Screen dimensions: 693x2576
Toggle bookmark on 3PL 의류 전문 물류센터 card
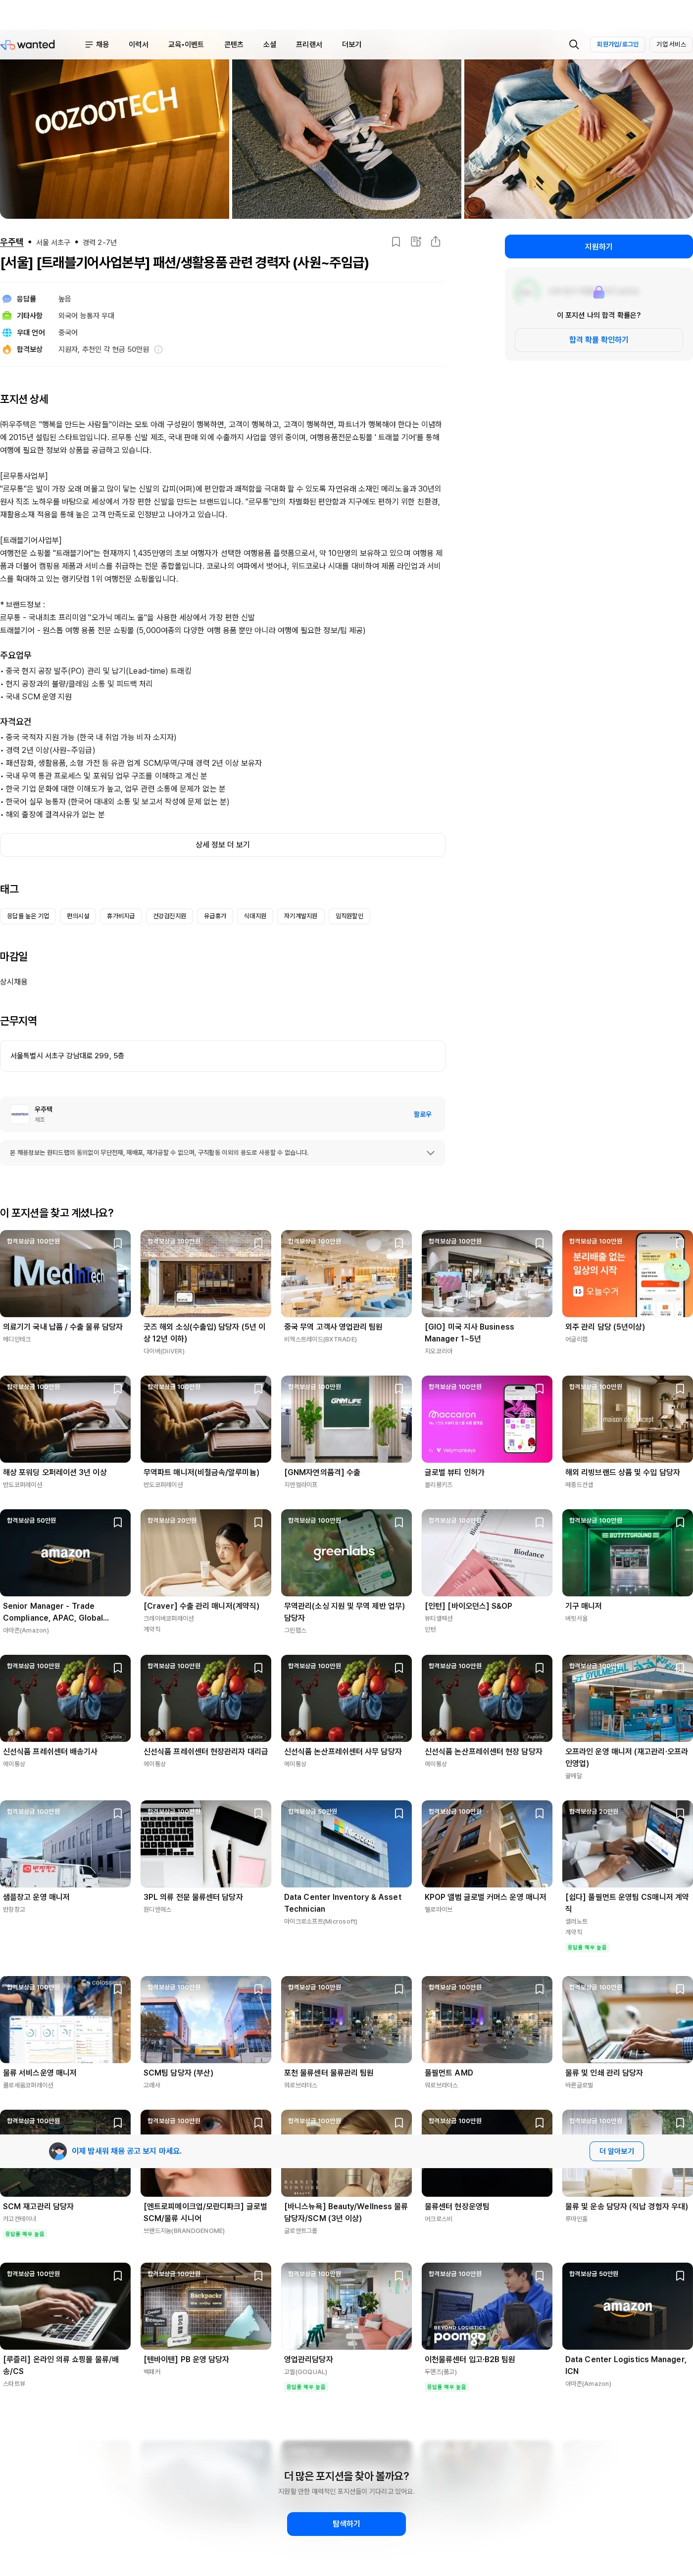click(258, 1813)
